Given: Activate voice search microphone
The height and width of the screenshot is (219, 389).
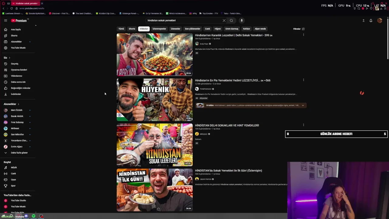Looking at the screenshot, I should pos(242,20).
